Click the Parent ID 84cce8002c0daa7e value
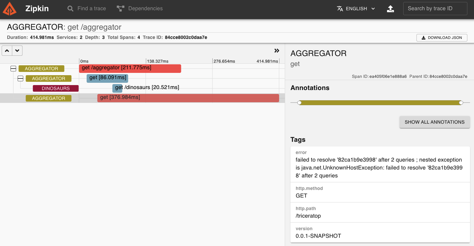 click(448, 77)
